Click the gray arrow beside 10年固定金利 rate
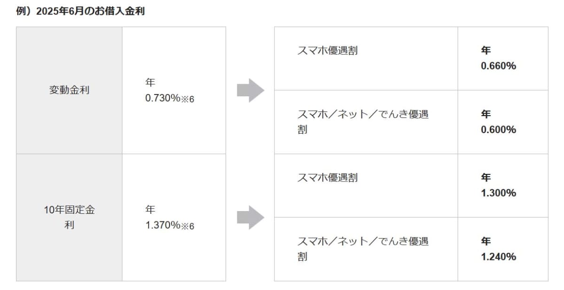The height and width of the screenshot is (290, 564). (x=250, y=217)
